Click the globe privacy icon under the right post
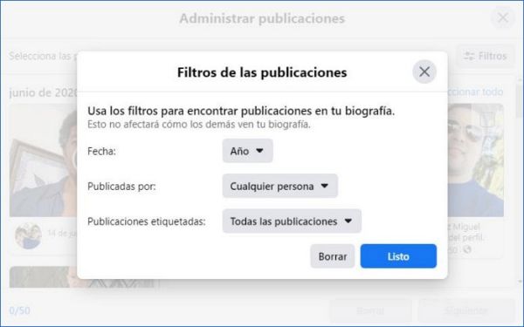 tap(467, 249)
